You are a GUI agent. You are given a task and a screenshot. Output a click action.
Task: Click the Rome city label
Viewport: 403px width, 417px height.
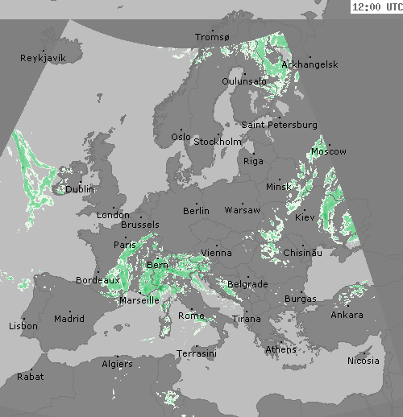191,316
